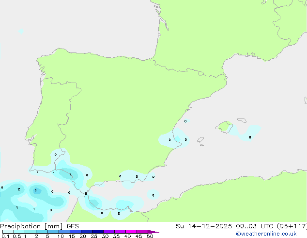Pick the 1–2 mm legend swatch

tap(31, 232)
